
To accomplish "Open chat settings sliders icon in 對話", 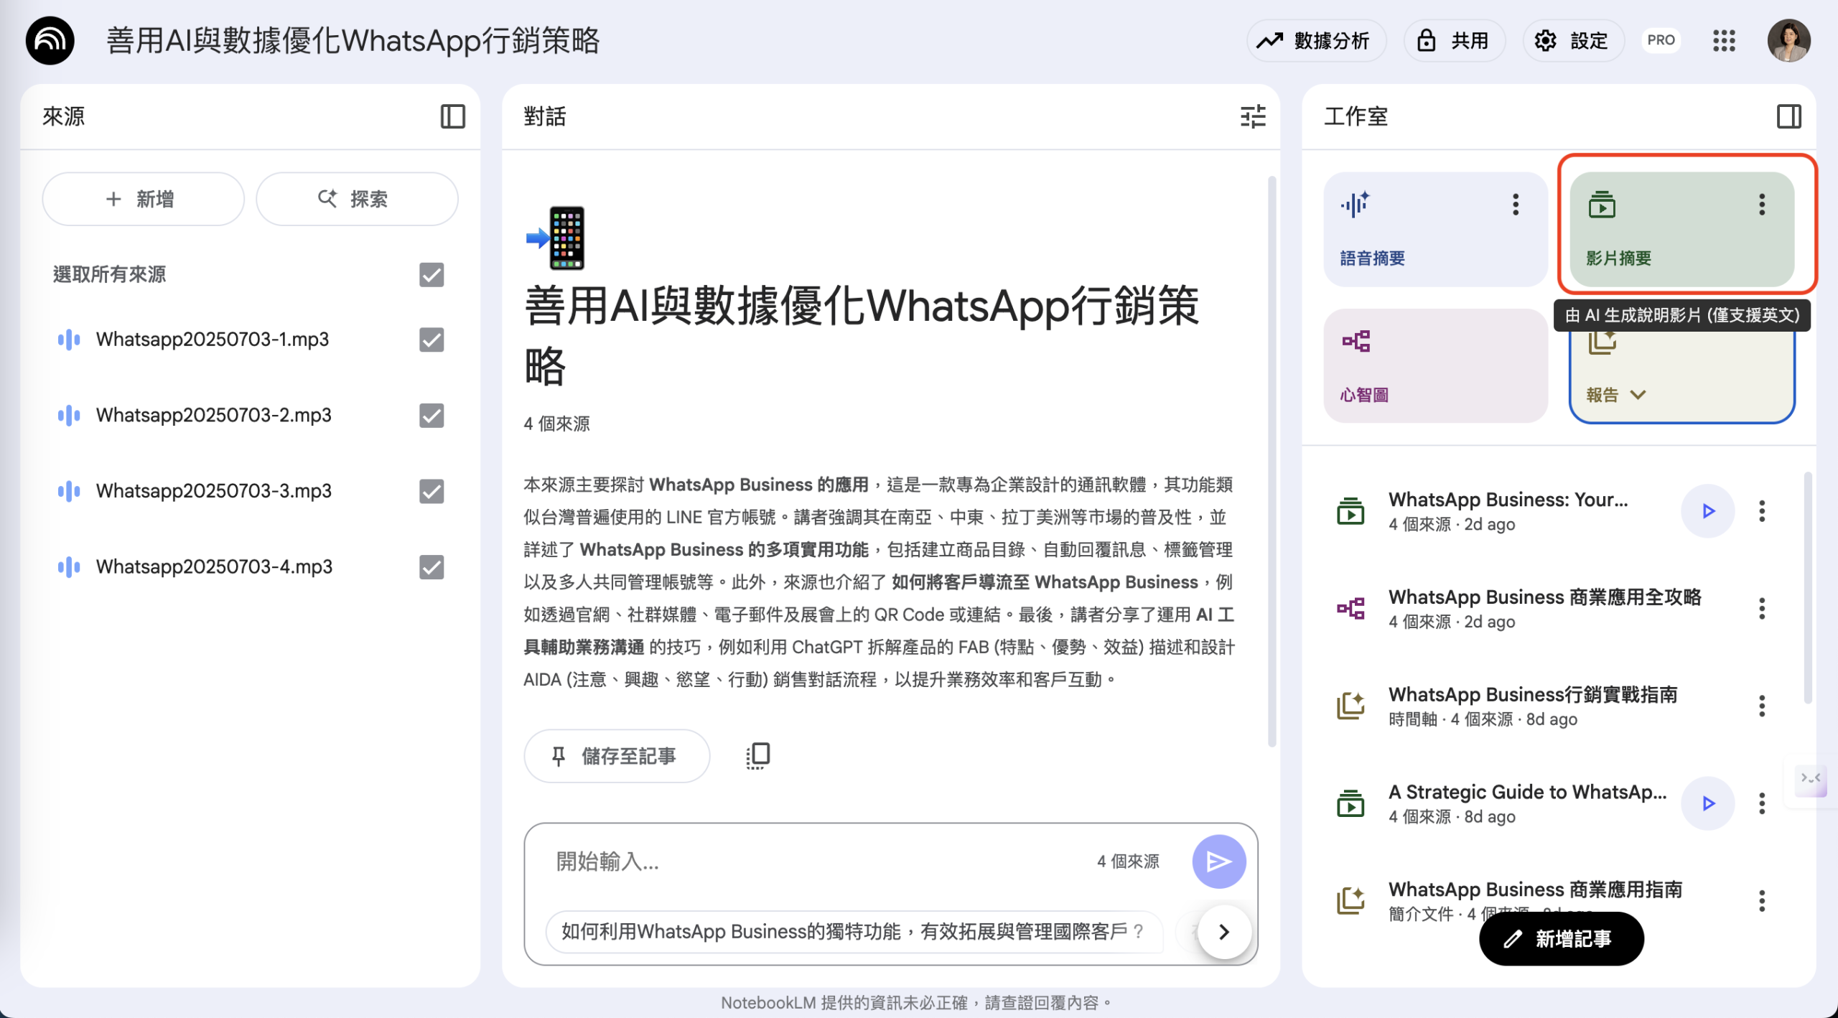I will pyautogui.click(x=1253, y=116).
